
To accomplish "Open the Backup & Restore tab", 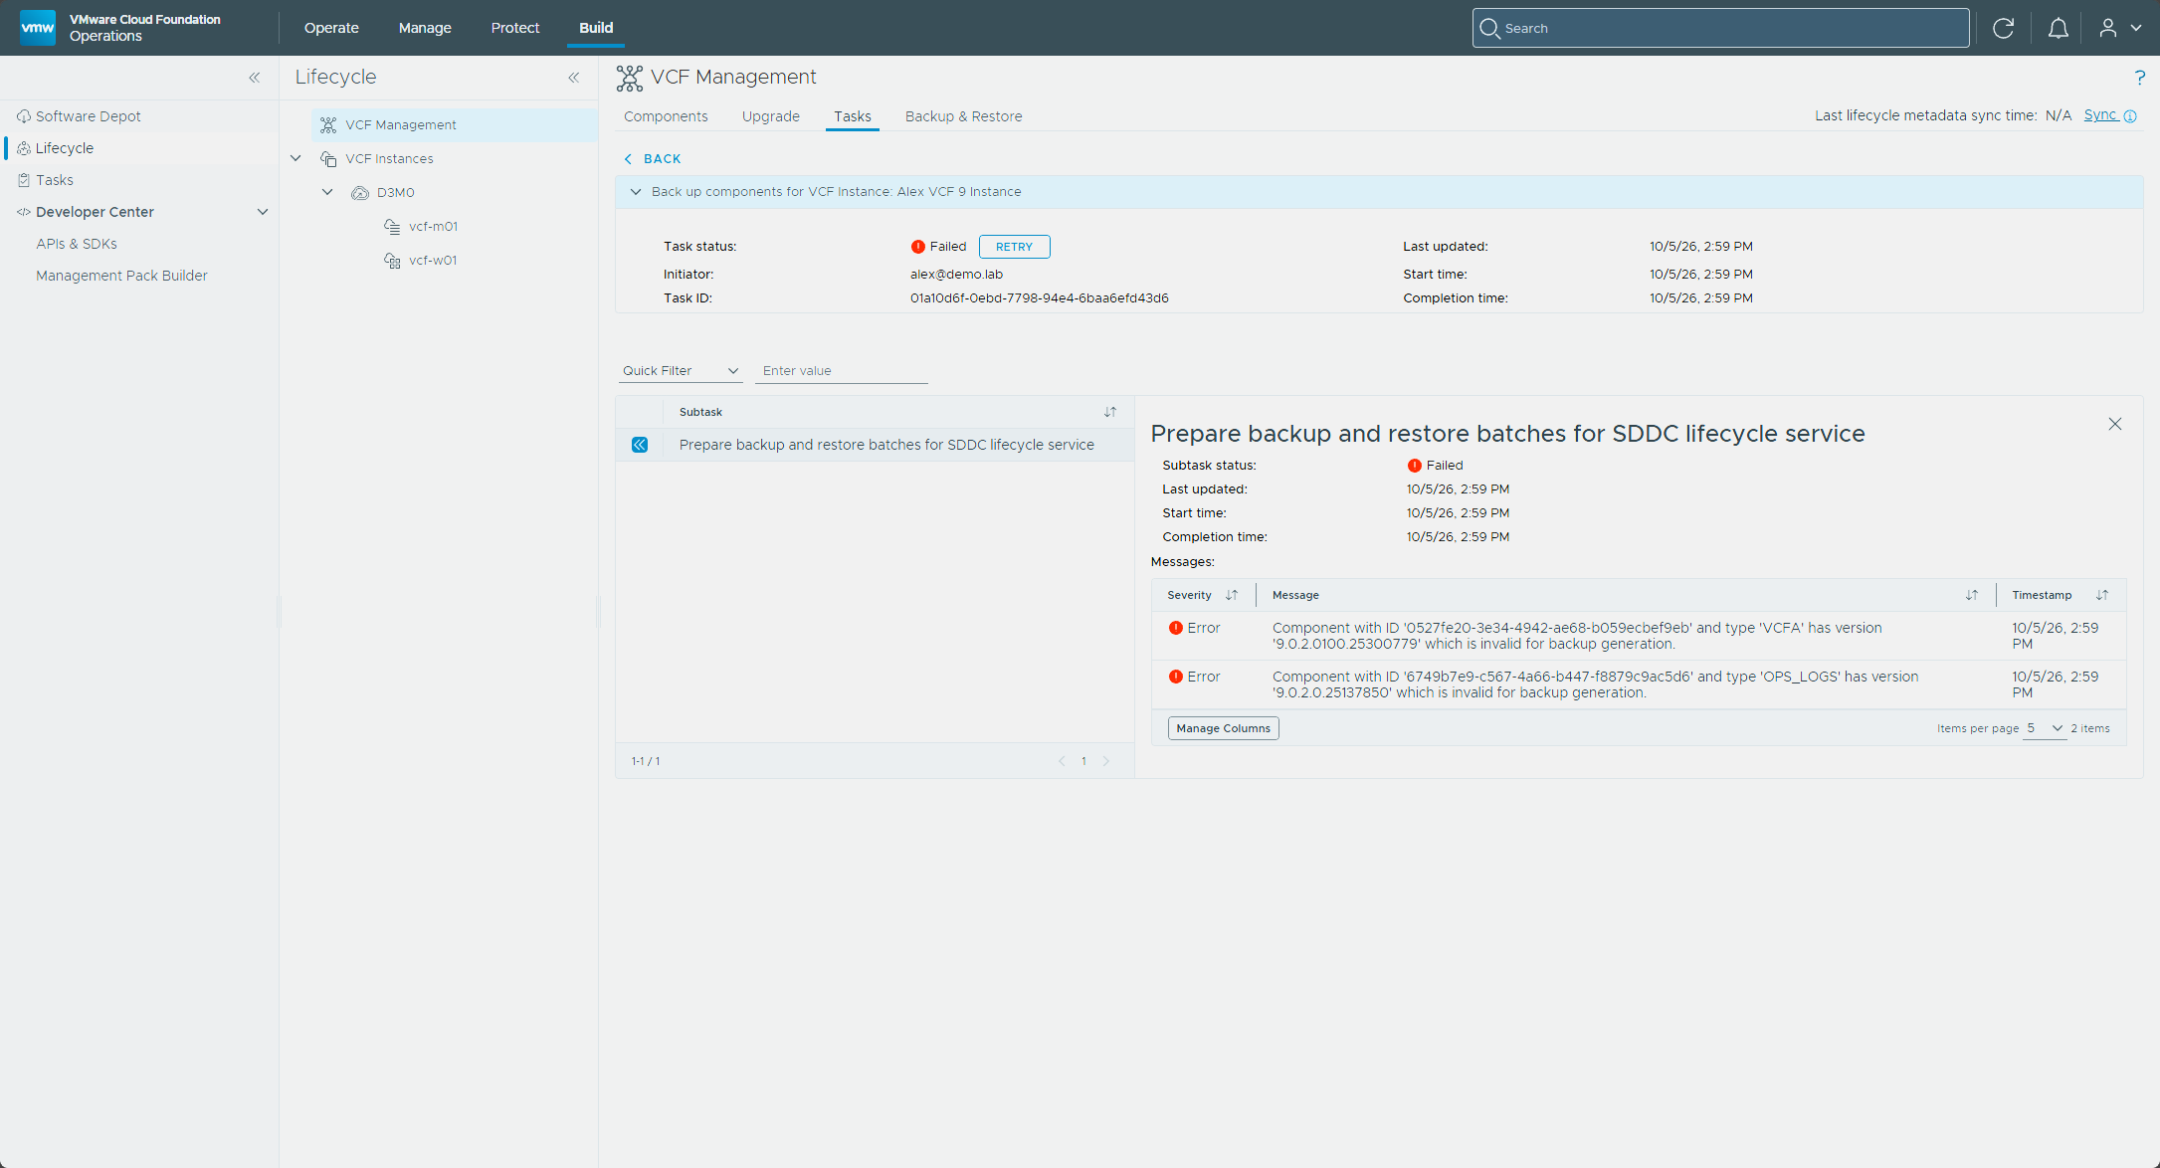I will [963, 116].
